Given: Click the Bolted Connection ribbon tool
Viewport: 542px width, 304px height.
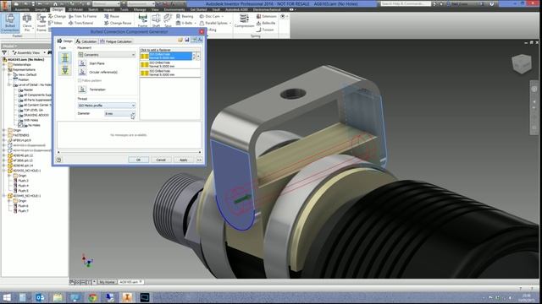Looking at the screenshot, I should click(x=10, y=23).
